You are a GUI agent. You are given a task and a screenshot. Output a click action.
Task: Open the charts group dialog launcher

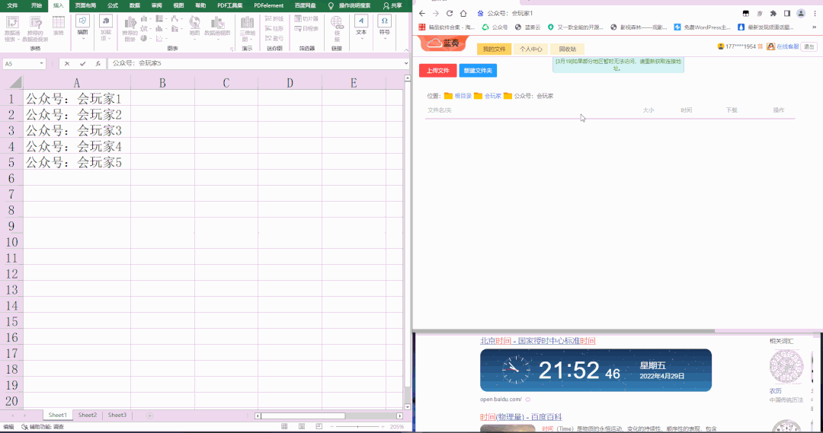point(232,49)
